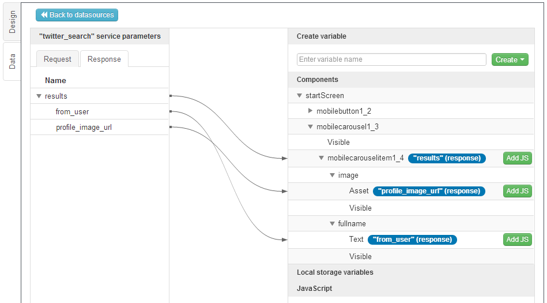Open the Design side tab
This screenshot has width=547, height=303.
[x=12, y=22]
